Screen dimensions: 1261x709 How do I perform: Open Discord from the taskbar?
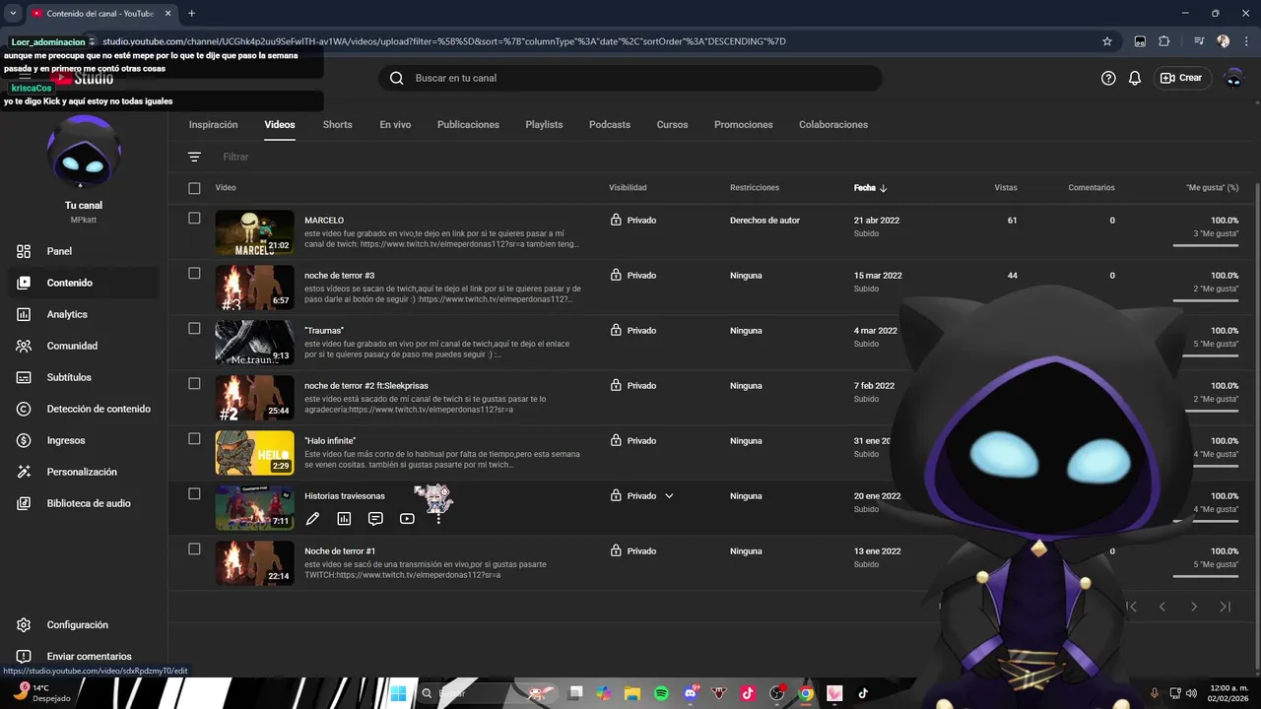pos(691,693)
